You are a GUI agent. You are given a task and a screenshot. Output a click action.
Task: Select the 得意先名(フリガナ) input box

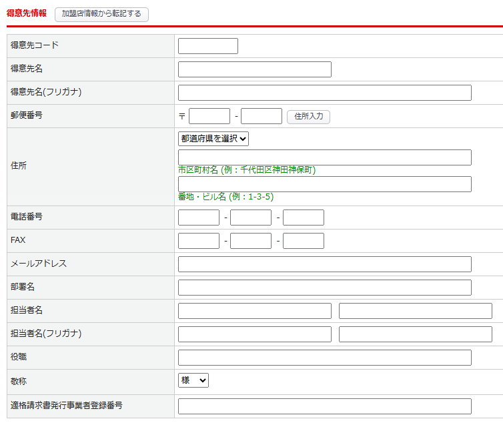click(x=324, y=93)
